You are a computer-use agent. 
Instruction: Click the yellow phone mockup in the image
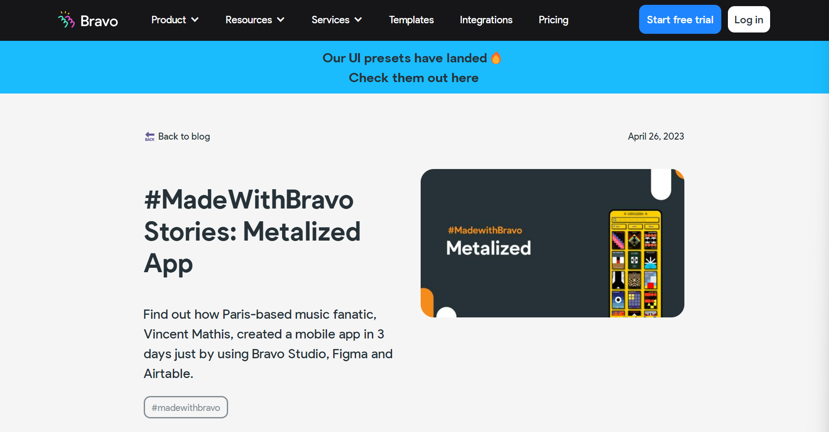pyautogui.click(x=635, y=263)
